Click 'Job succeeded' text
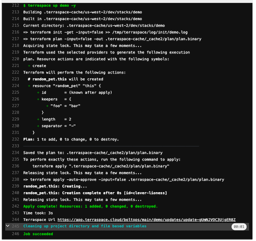Image resolution: width=256 pixels, height=241 pixels. tap(38, 234)
